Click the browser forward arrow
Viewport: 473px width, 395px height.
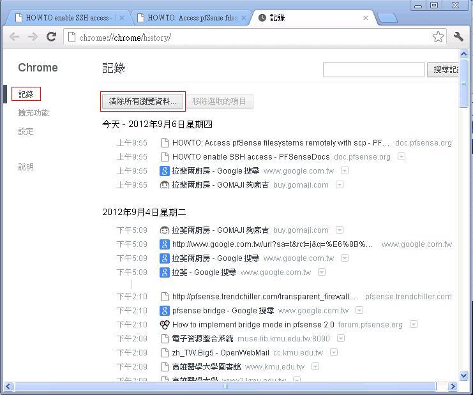[33, 37]
